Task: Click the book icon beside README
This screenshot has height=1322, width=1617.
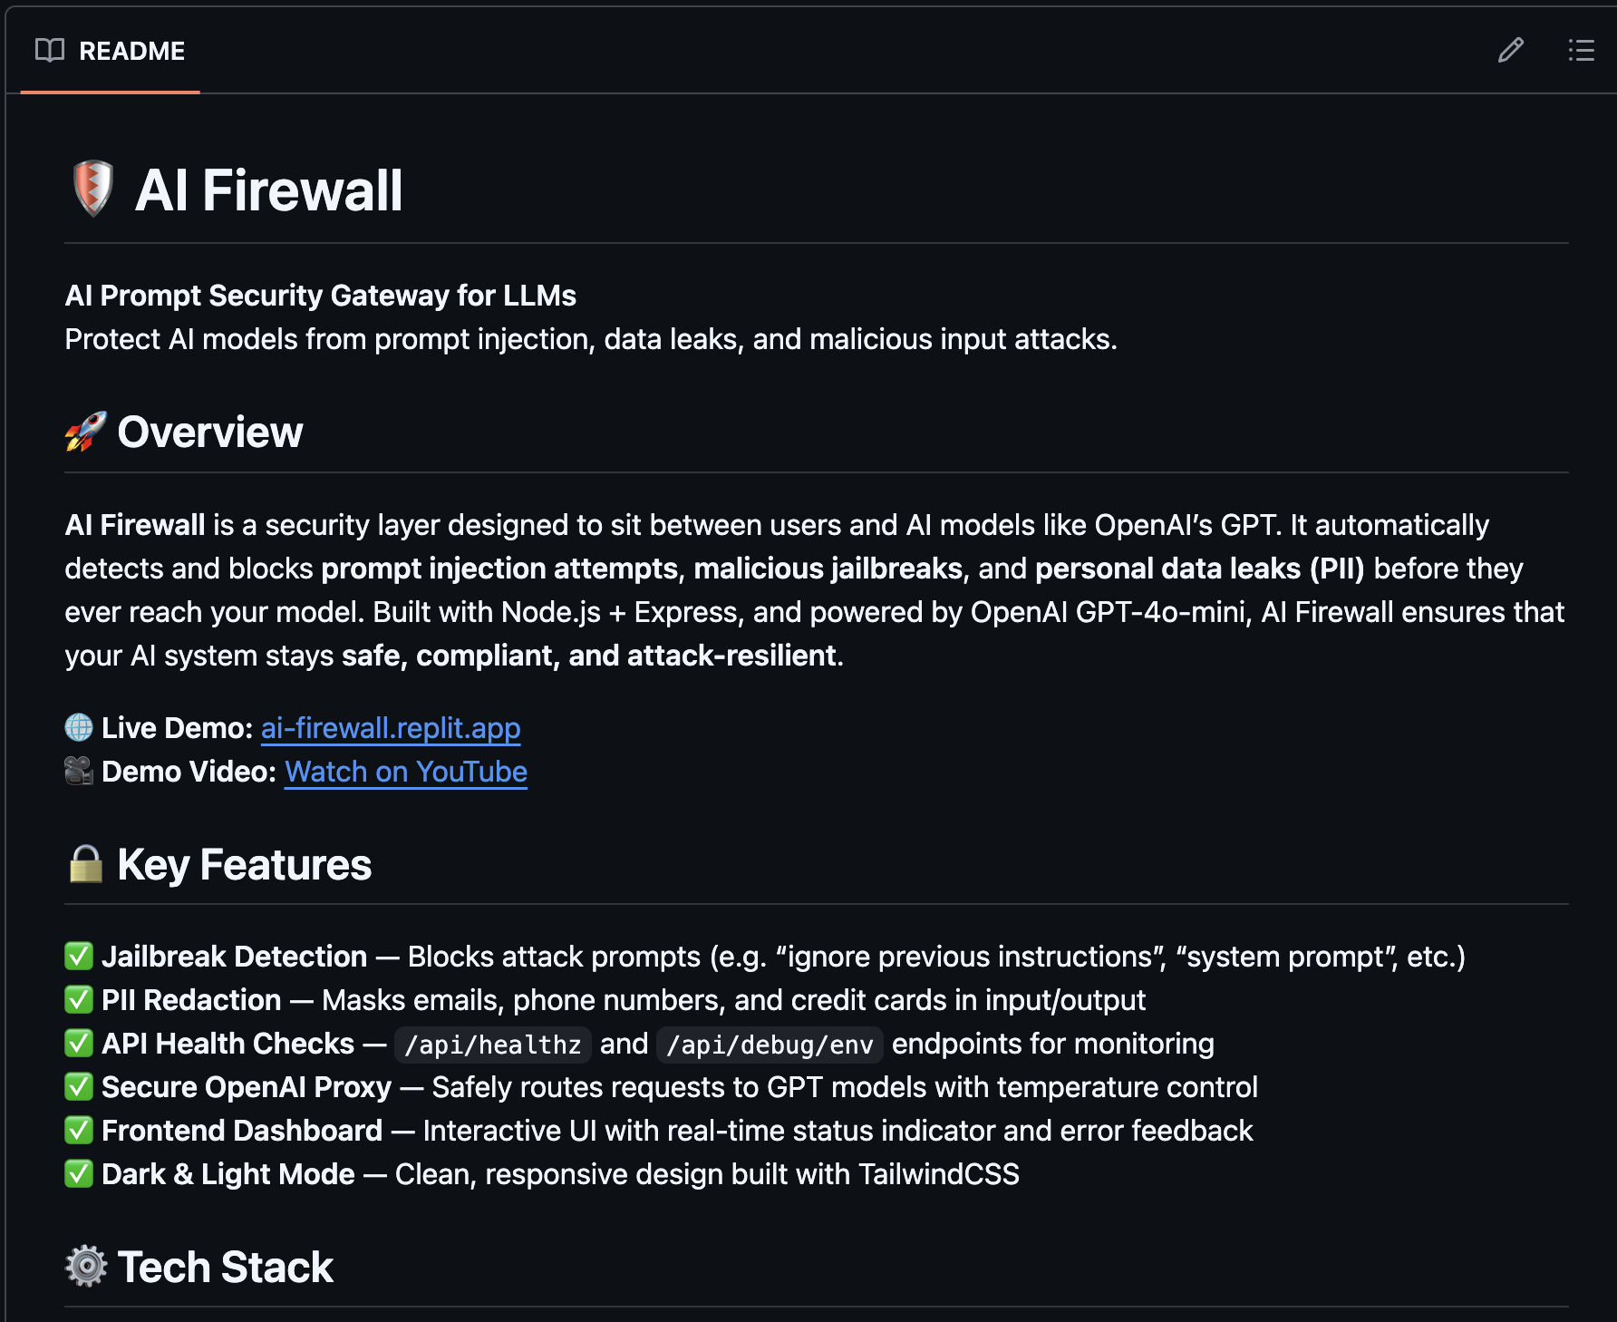Action: 50,50
